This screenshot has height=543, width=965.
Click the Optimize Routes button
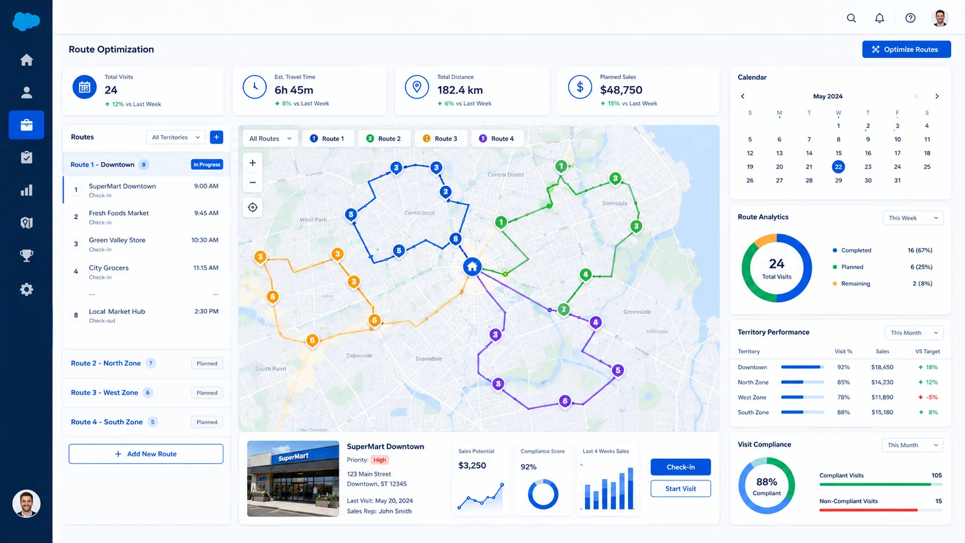(906, 50)
